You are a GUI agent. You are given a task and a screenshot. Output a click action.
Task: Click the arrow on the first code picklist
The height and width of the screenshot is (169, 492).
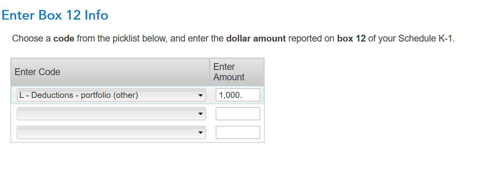(x=200, y=96)
